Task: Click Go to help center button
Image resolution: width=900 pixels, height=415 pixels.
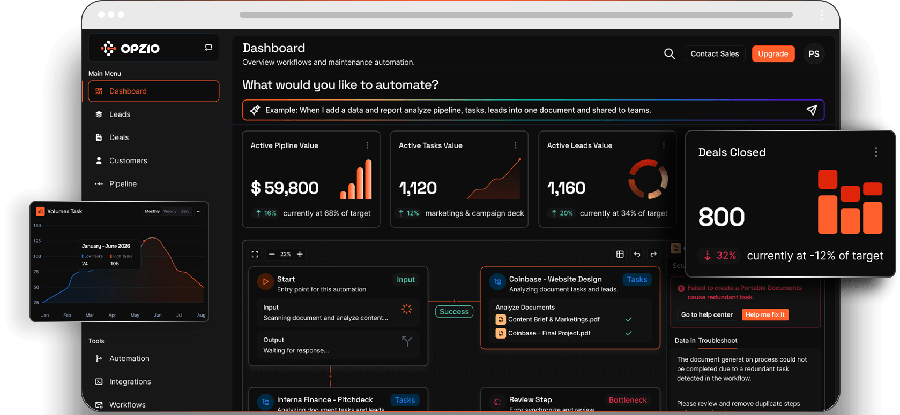Action: click(x=706, y=314)
